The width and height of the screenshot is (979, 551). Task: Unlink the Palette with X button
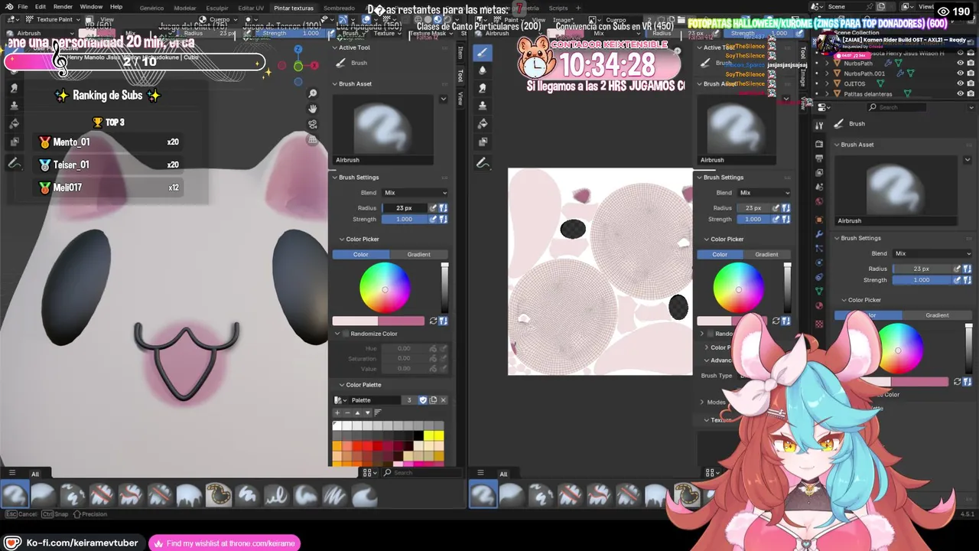pyautogui.click(x=443, y=400)
